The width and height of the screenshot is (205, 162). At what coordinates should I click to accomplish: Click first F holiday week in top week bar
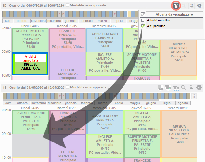(x=59, y=14)
